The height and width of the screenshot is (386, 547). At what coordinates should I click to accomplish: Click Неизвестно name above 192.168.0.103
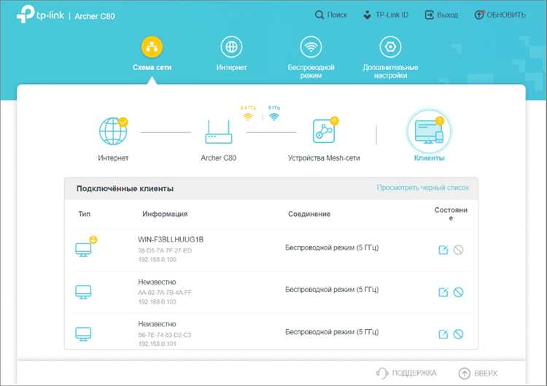point(157,282)
